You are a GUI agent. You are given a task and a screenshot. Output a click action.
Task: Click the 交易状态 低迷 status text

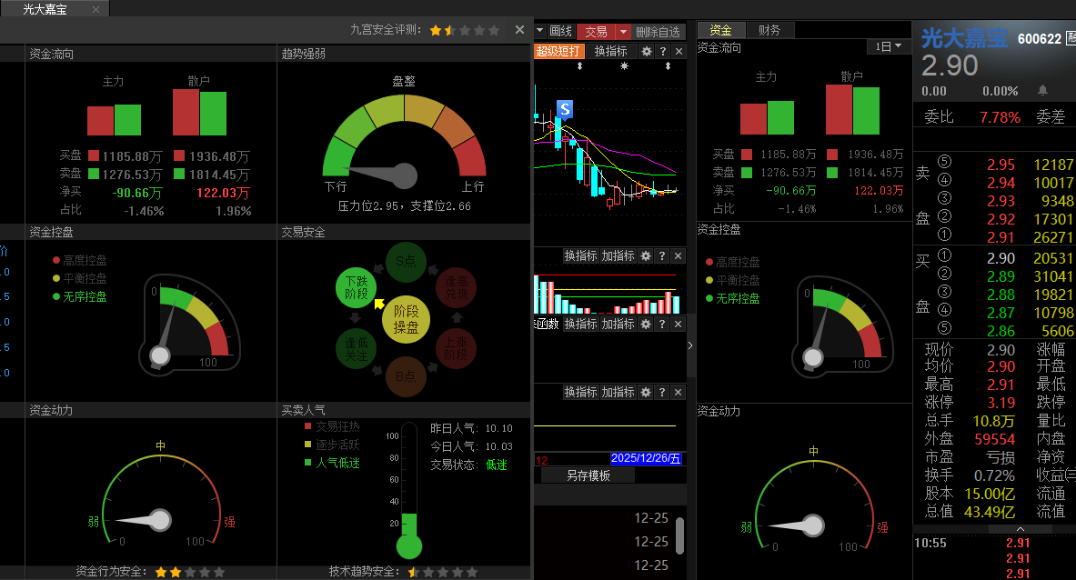[x=496, y=465]
